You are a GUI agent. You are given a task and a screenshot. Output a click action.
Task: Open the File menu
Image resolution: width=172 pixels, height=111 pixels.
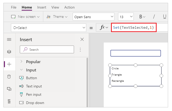tap(14, 7)
